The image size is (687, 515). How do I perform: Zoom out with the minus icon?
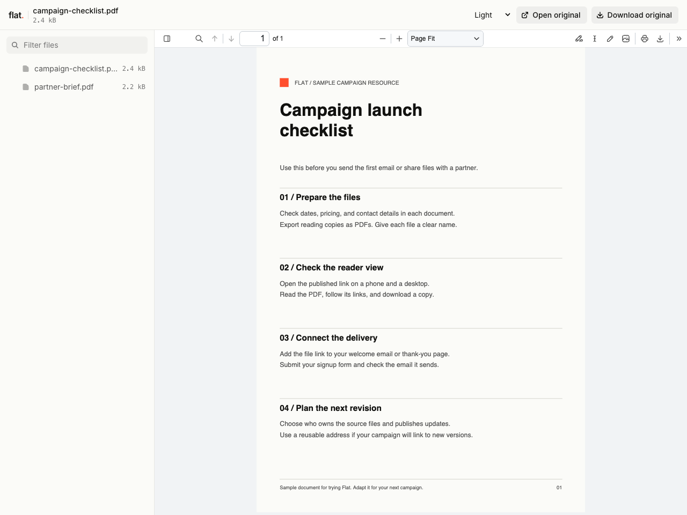click(x=383, y=39)
